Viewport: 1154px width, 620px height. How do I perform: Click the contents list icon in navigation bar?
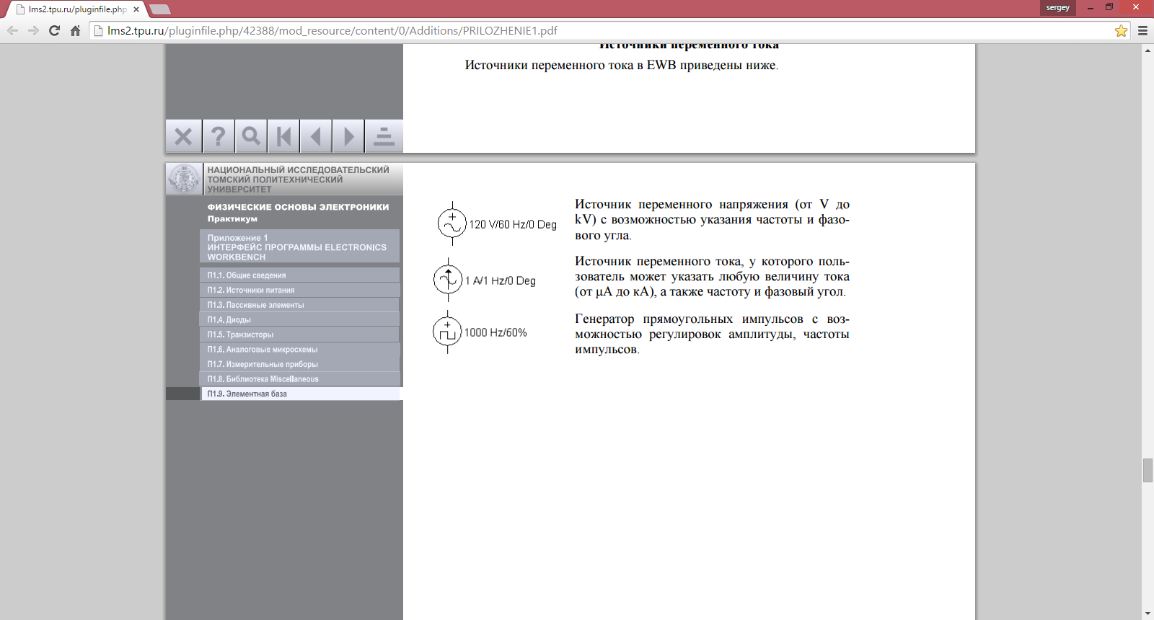pos(384,136)
